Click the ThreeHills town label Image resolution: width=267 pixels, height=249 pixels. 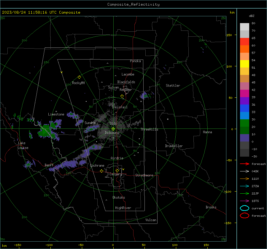point(149,129)
